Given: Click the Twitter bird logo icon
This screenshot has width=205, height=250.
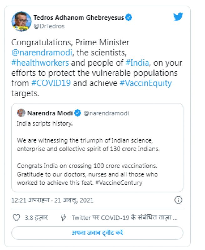Looking at the screenshot, I should (x=178, y=17).
